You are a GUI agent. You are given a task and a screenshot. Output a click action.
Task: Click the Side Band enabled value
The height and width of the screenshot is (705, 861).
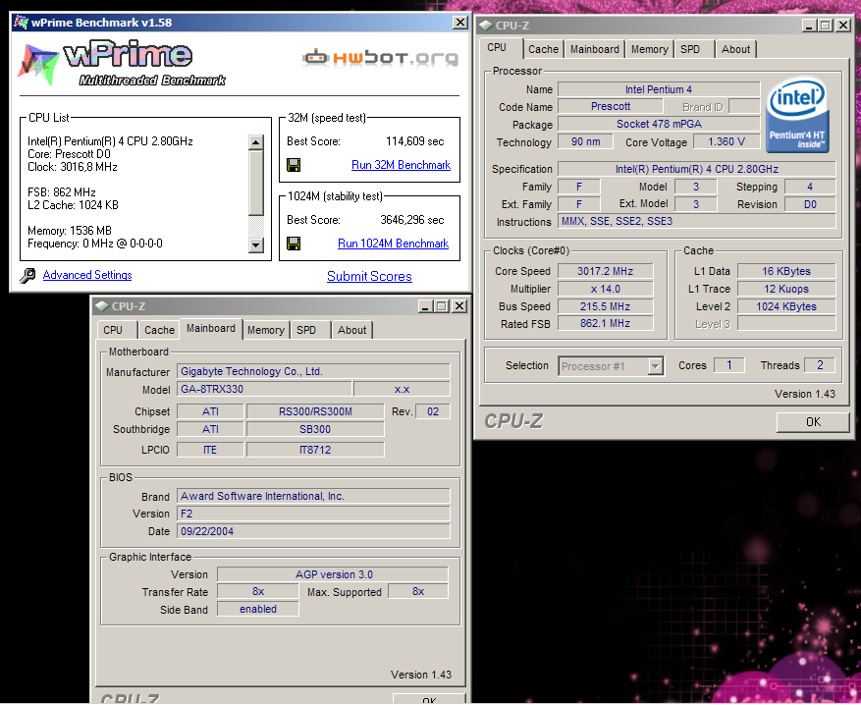(x=258, y=609)
